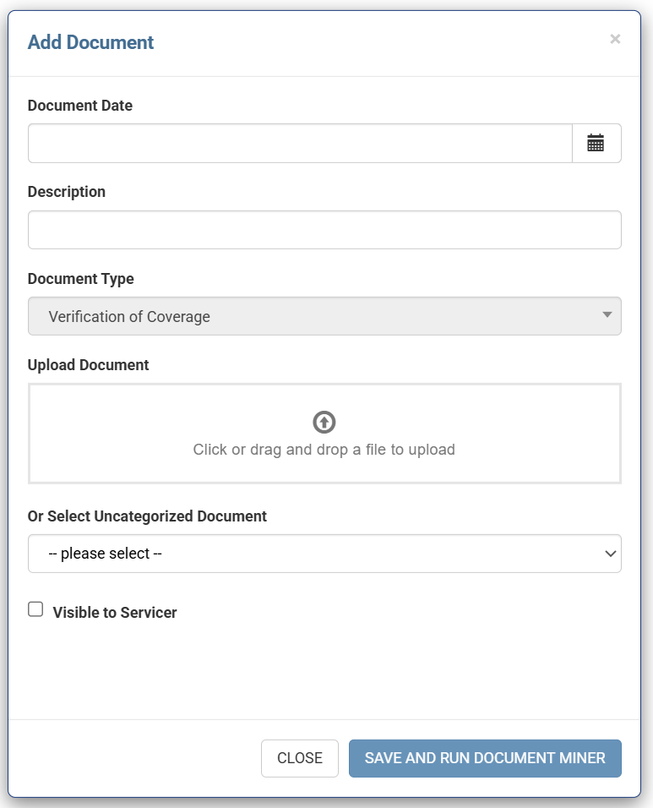Dismiss dialog with the X icon
653x808 pixels.
click(615, 39)
